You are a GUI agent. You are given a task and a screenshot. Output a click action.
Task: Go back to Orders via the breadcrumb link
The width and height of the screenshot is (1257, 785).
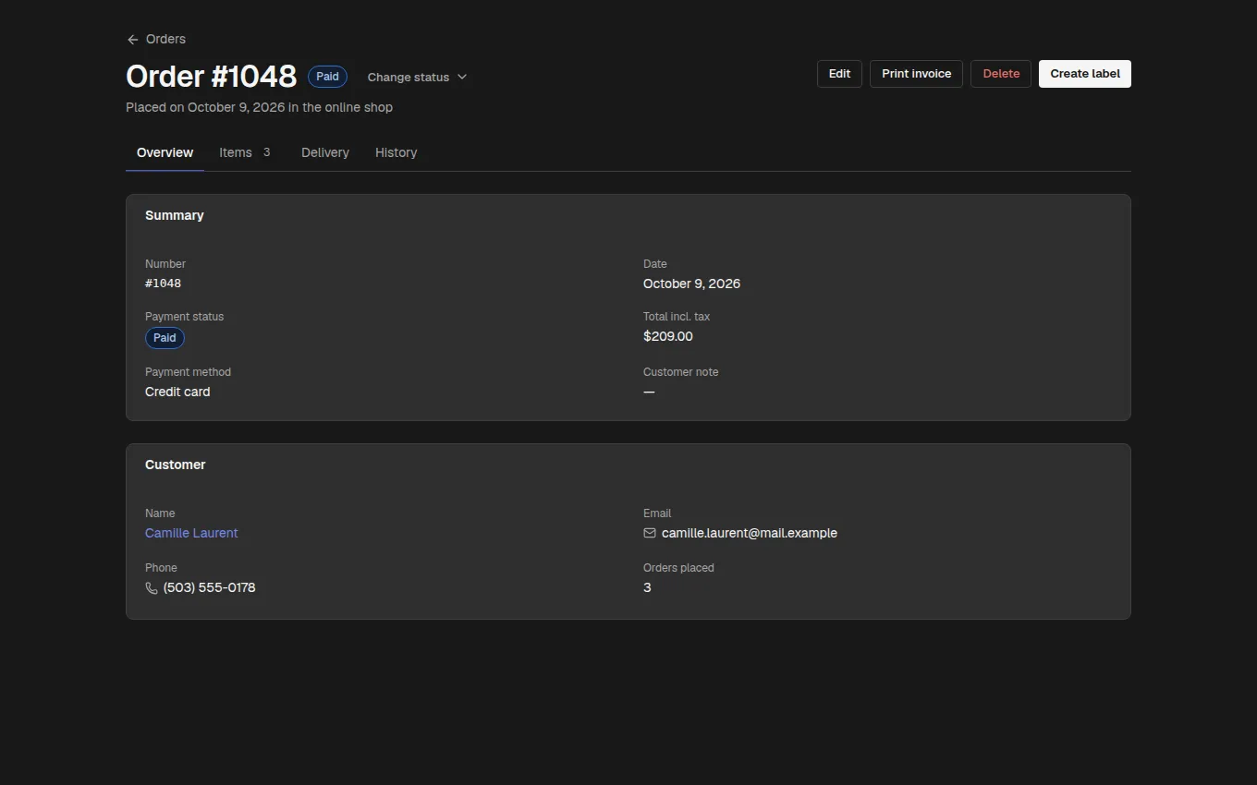click(x=156, y=40)
